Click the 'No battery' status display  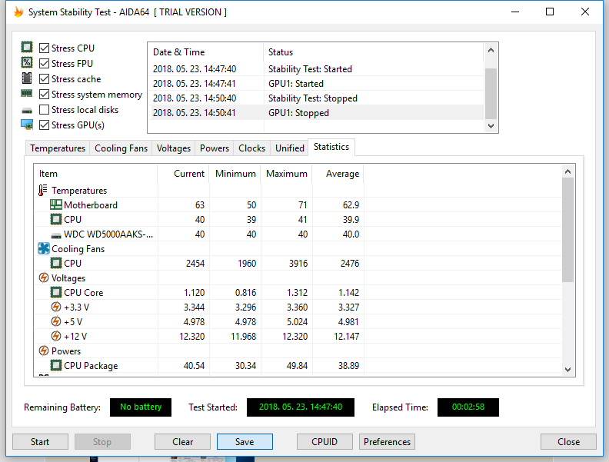pyautogui.click(x=141, y=407)
